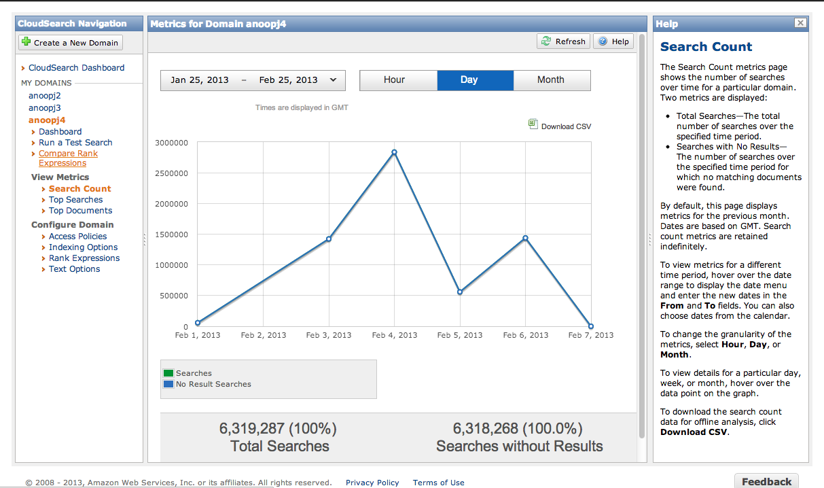Close the Help panel with the X
Screen dimensions: 824x488
point(801,24)
